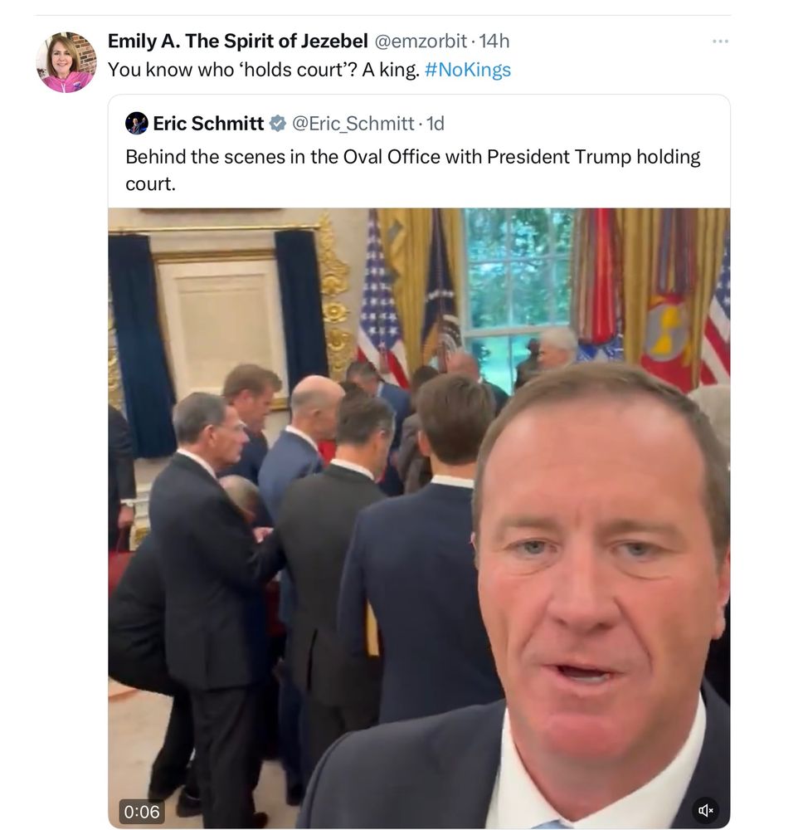Open the #NoKings hashtag

point(468,70)
